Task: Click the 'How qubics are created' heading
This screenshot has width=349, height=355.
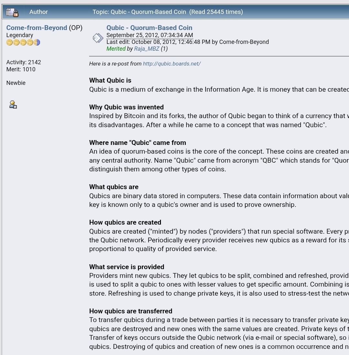Action: tap(125, 222)
